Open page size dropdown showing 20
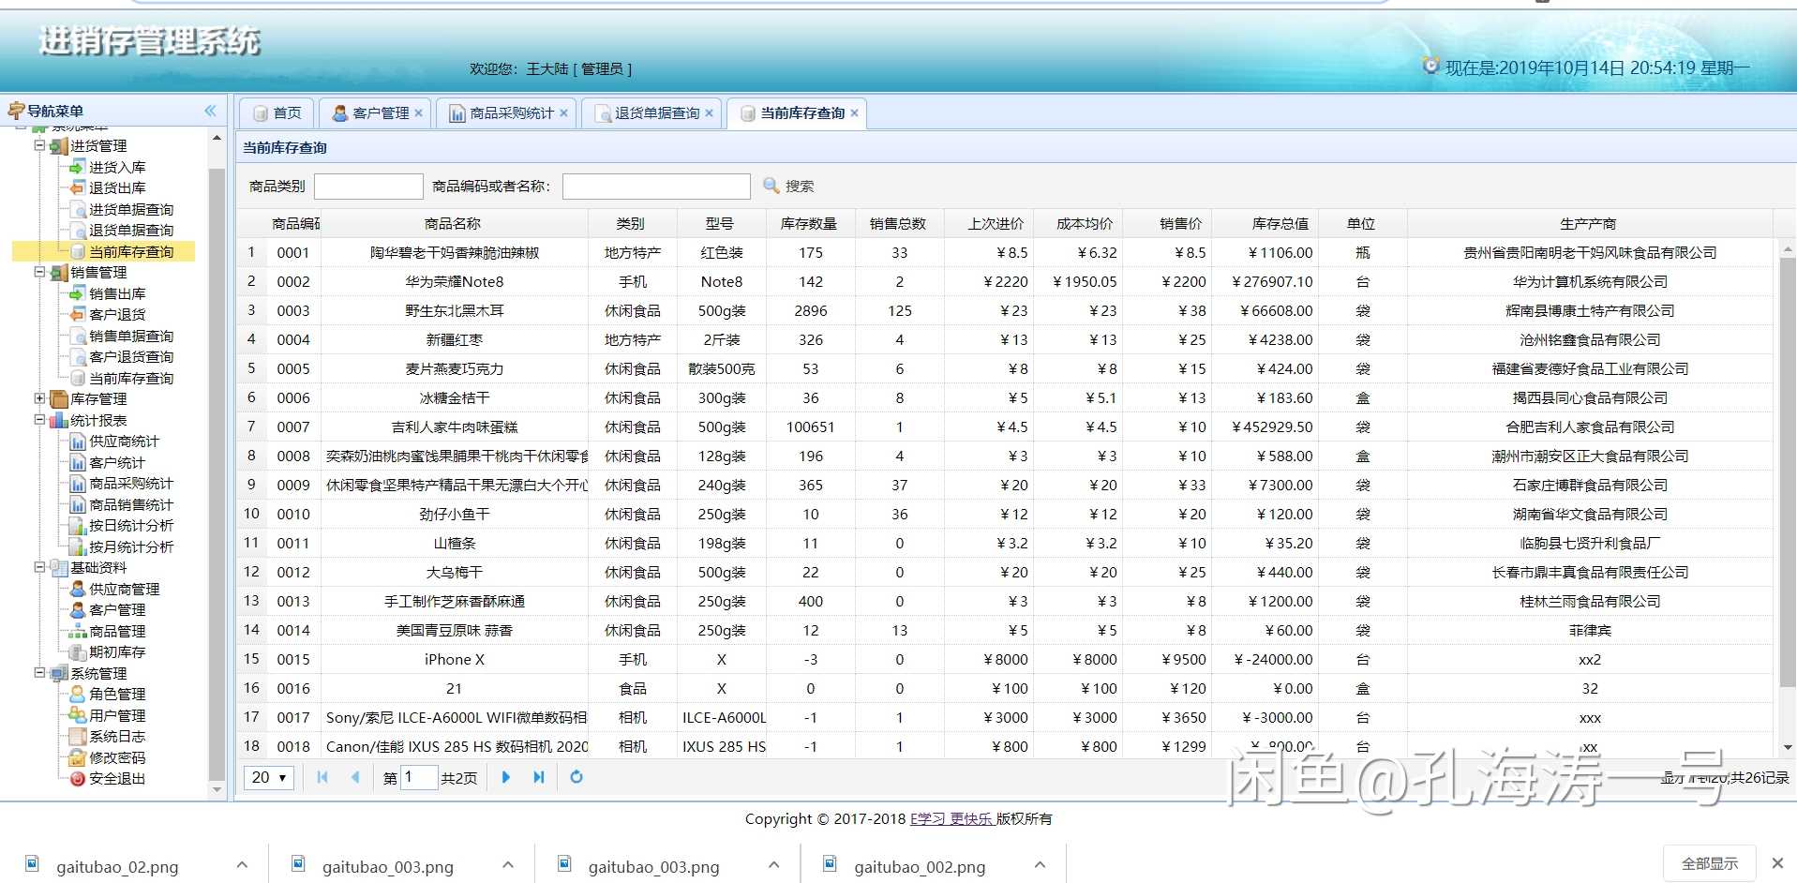This screenshot has width=1797, height=883. click(x=269, y=777)
